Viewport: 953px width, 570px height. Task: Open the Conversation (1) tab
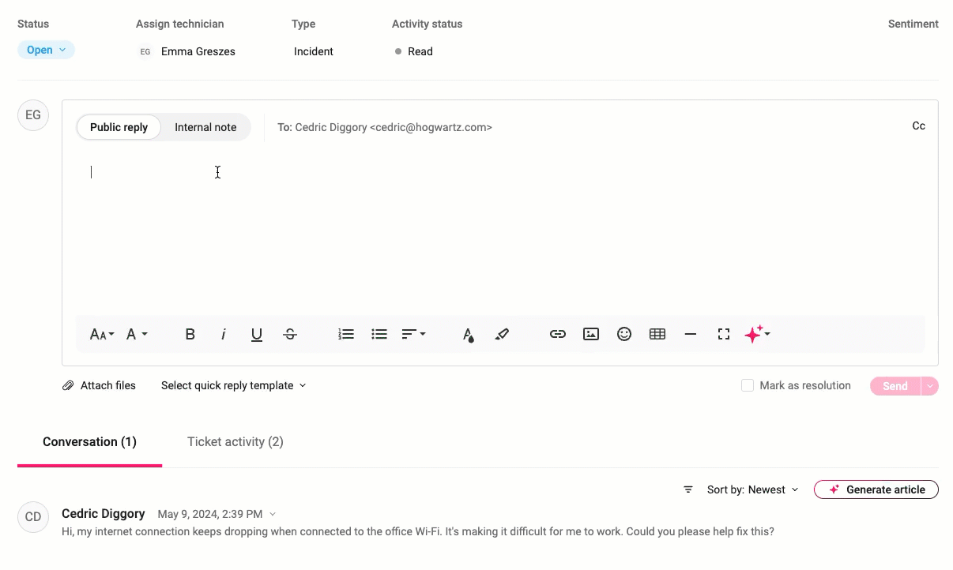[x=89, y=442]
